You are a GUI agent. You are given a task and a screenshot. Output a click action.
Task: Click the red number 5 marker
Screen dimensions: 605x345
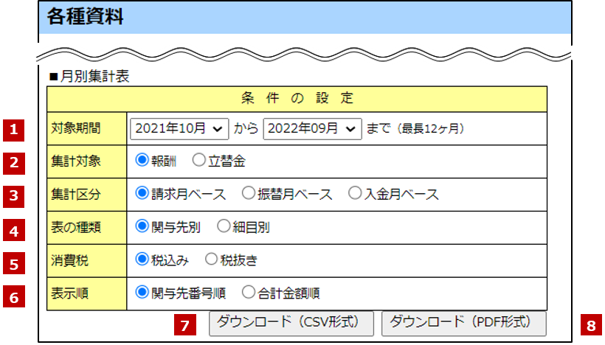click(14, 262)
